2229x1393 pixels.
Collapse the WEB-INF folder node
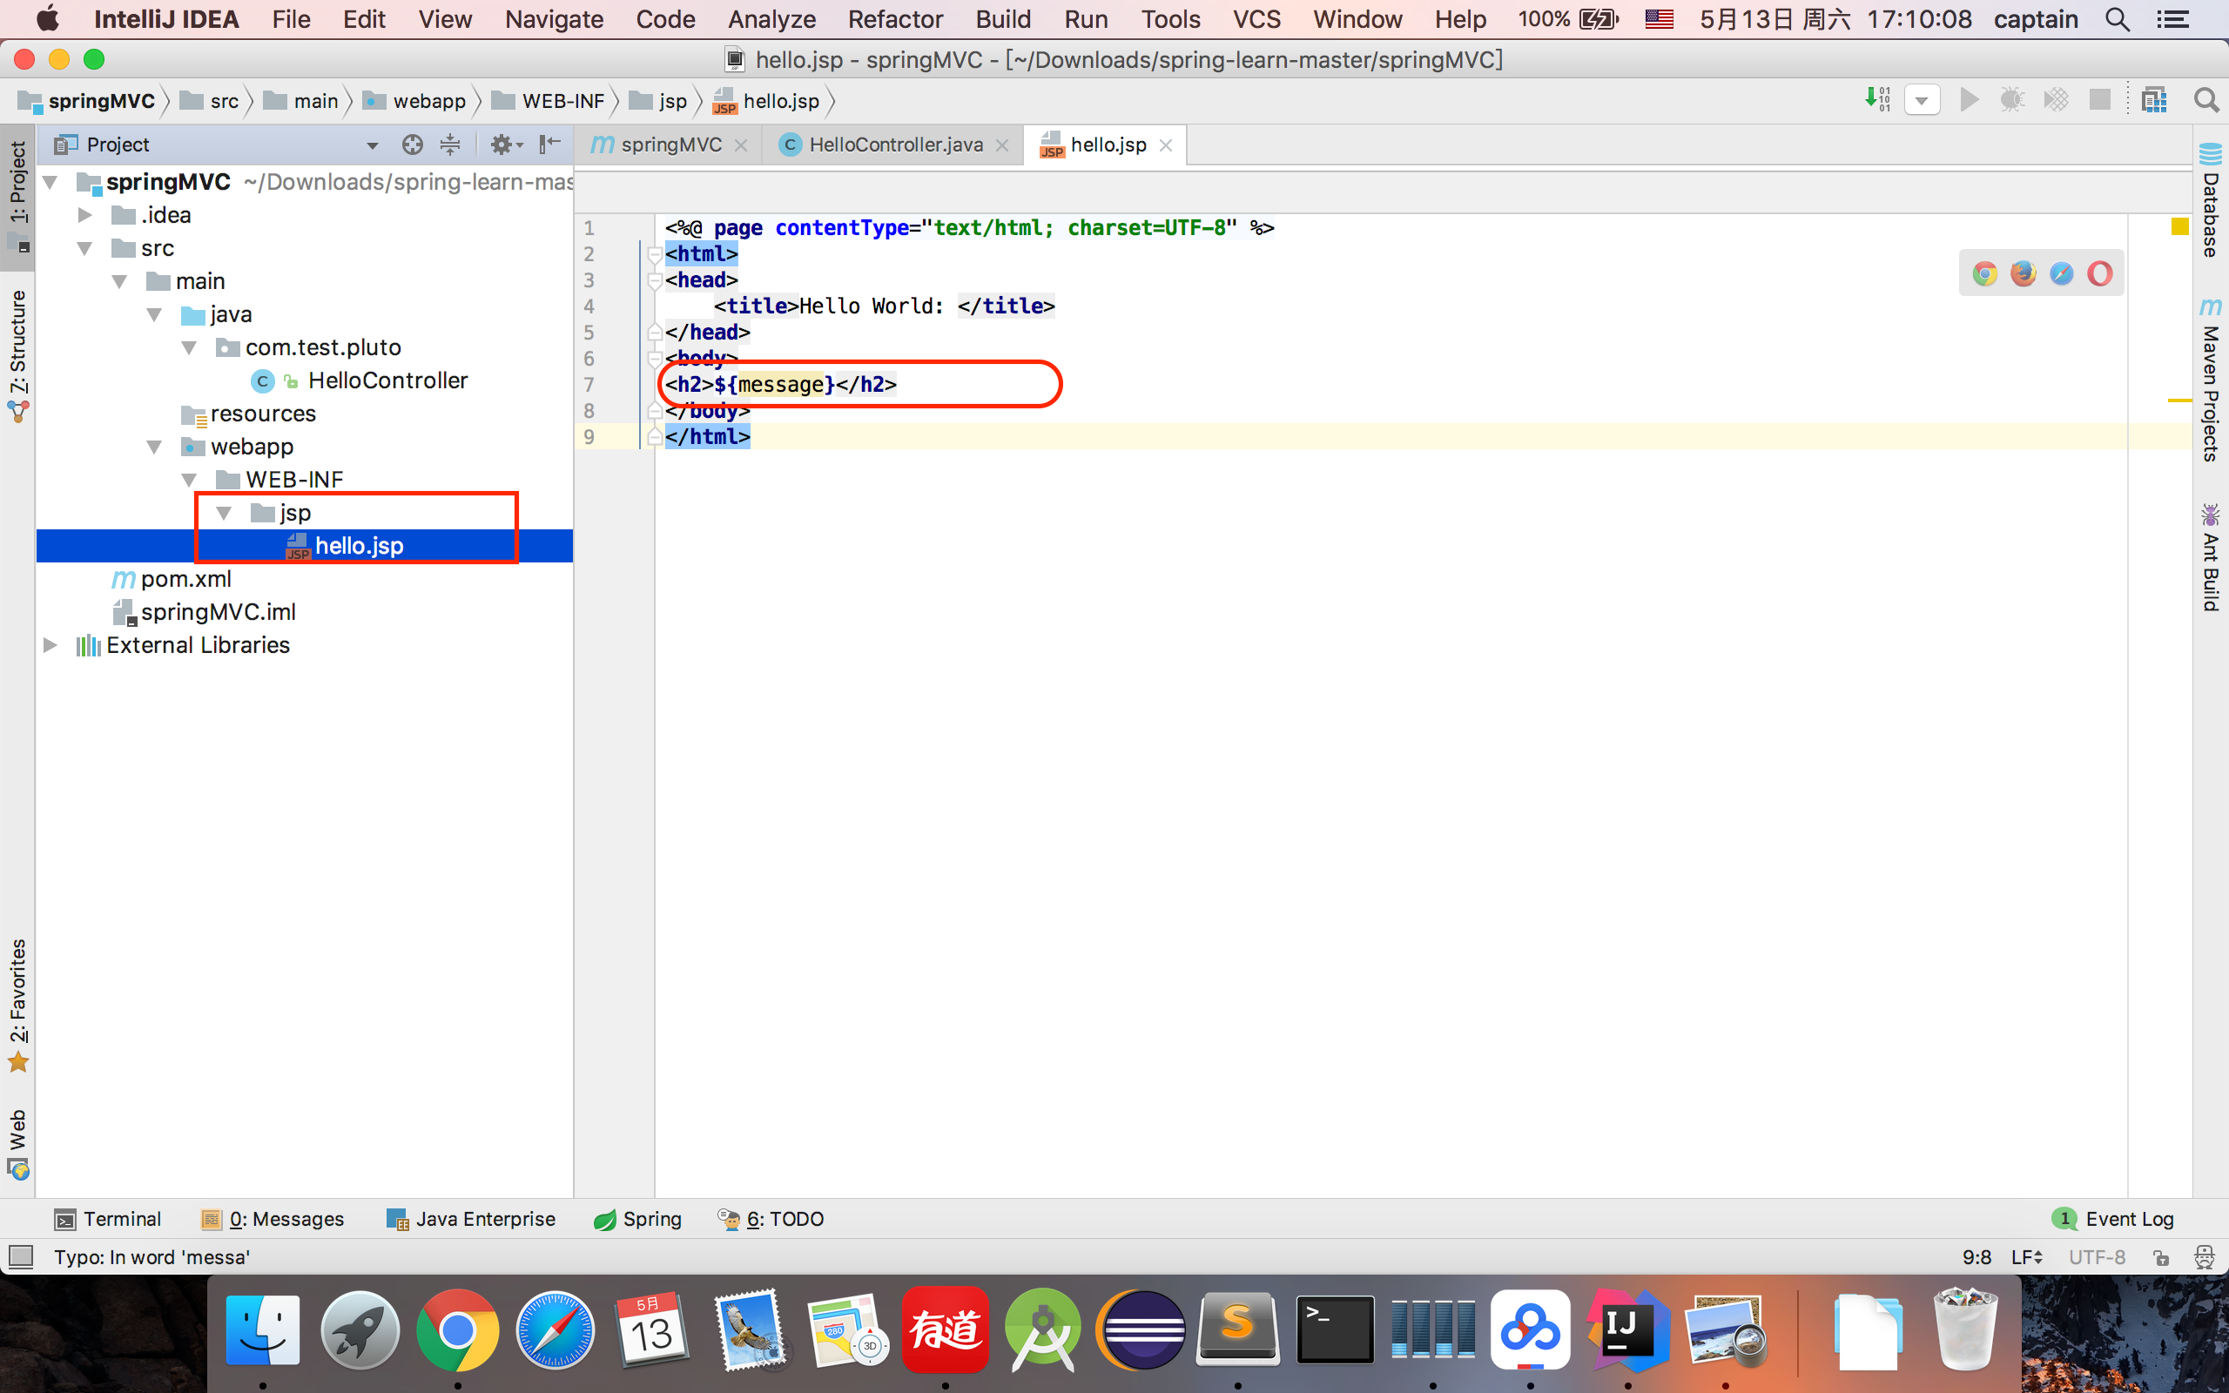pyautogui.click(x=190, y=480)
